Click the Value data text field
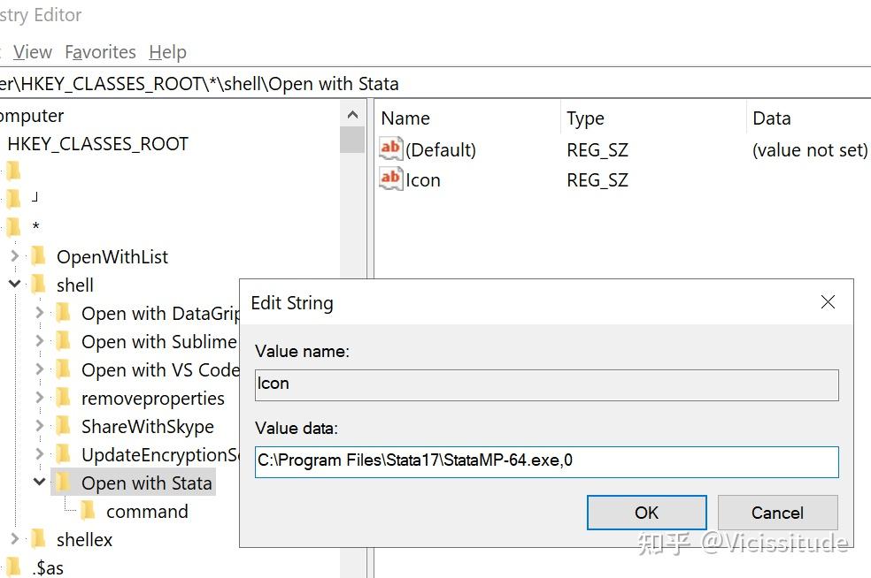 pos(546,461)
